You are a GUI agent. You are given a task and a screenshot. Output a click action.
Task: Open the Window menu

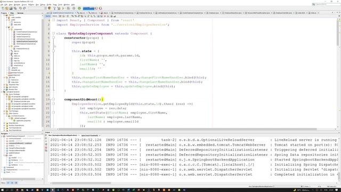(67, 5)
